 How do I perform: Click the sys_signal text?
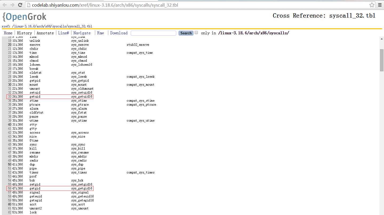point(80,192)
